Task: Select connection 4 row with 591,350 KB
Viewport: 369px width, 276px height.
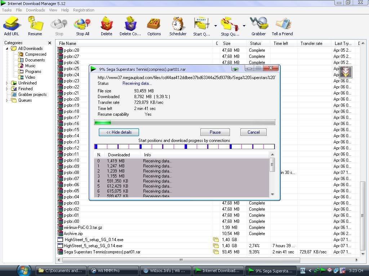Action: tap(182, 181)
